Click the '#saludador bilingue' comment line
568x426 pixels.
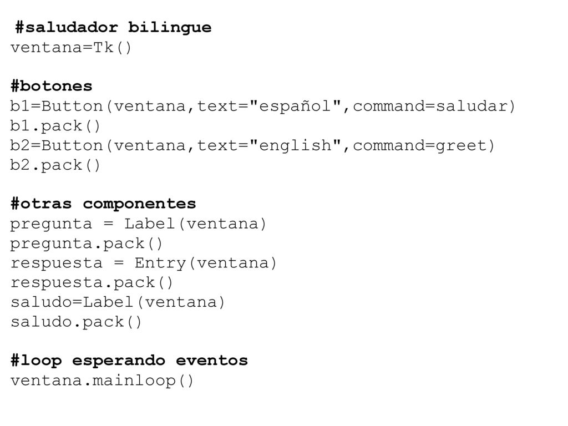[x=113, y=28]
